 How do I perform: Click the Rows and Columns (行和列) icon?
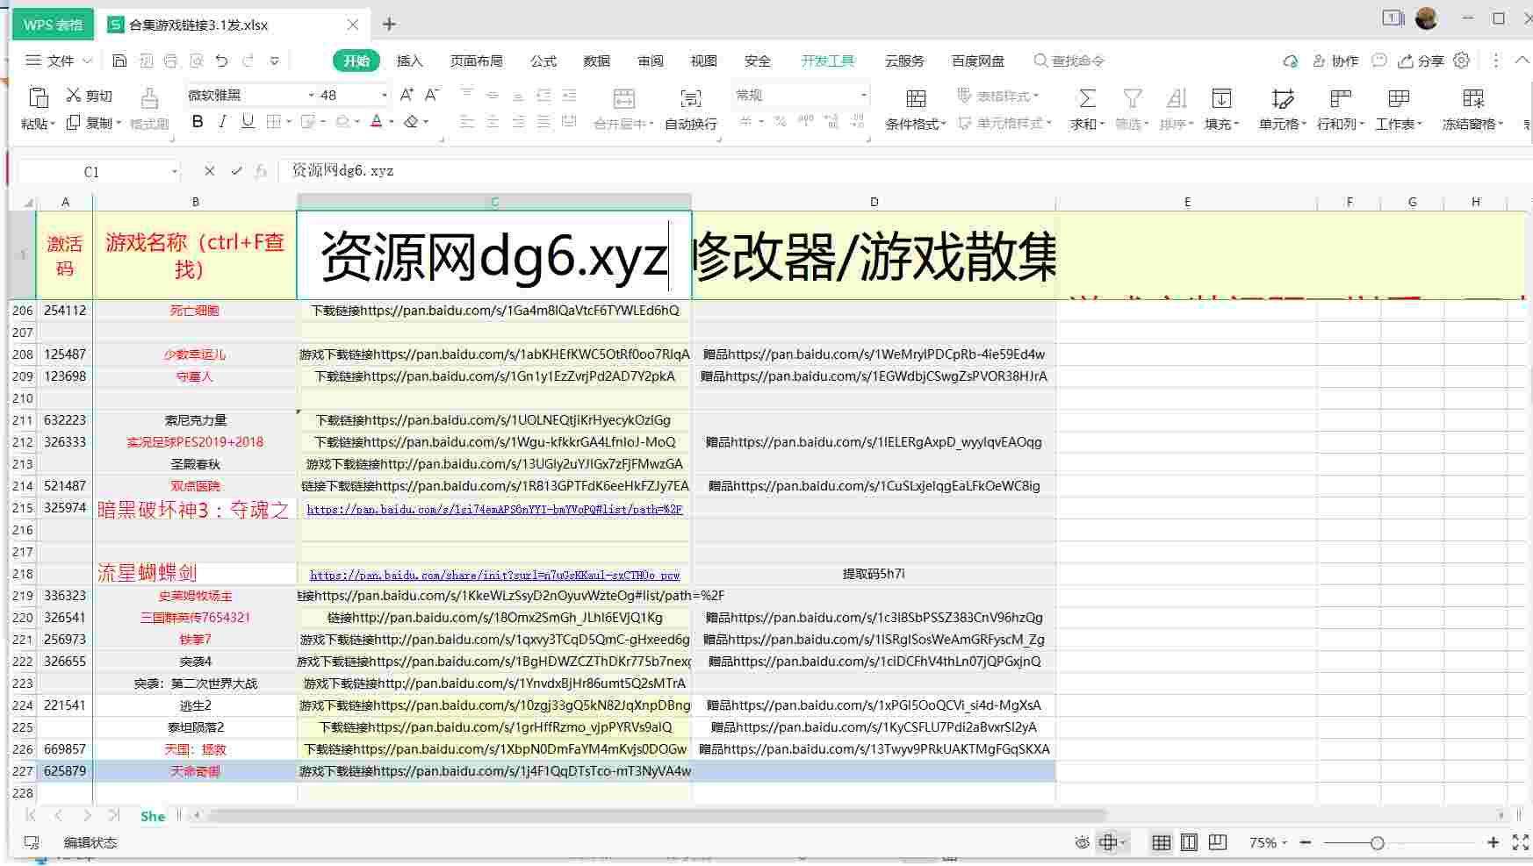pyautogui.click(x=1340, y=97)
